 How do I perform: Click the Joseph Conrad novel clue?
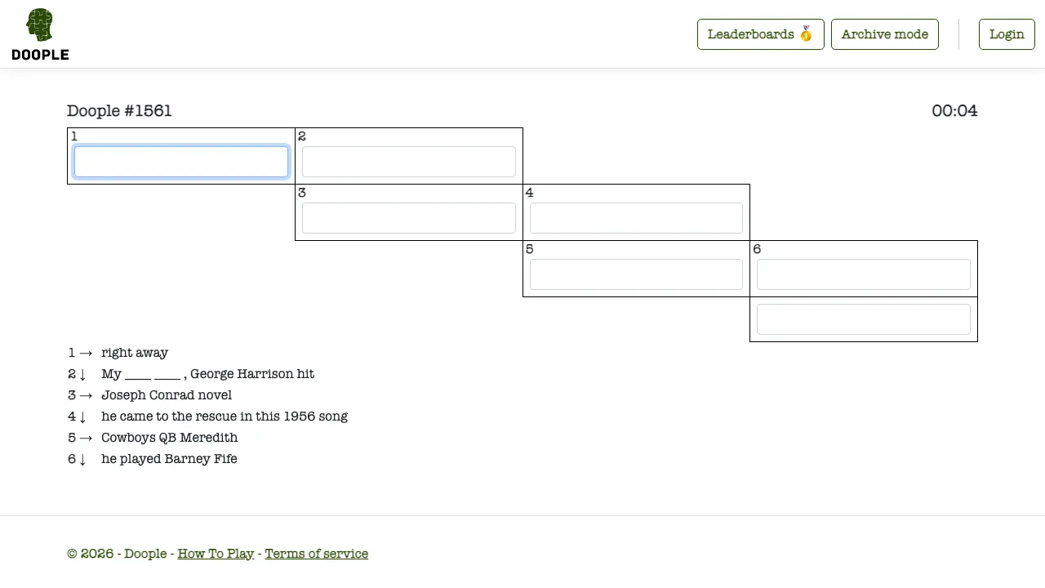pos(167,395)
